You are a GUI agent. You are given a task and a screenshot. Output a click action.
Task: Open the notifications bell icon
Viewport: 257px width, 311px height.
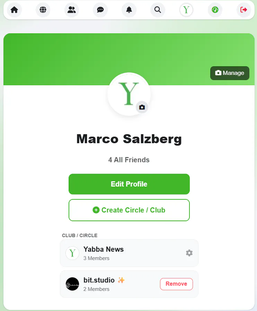[129, 10]
